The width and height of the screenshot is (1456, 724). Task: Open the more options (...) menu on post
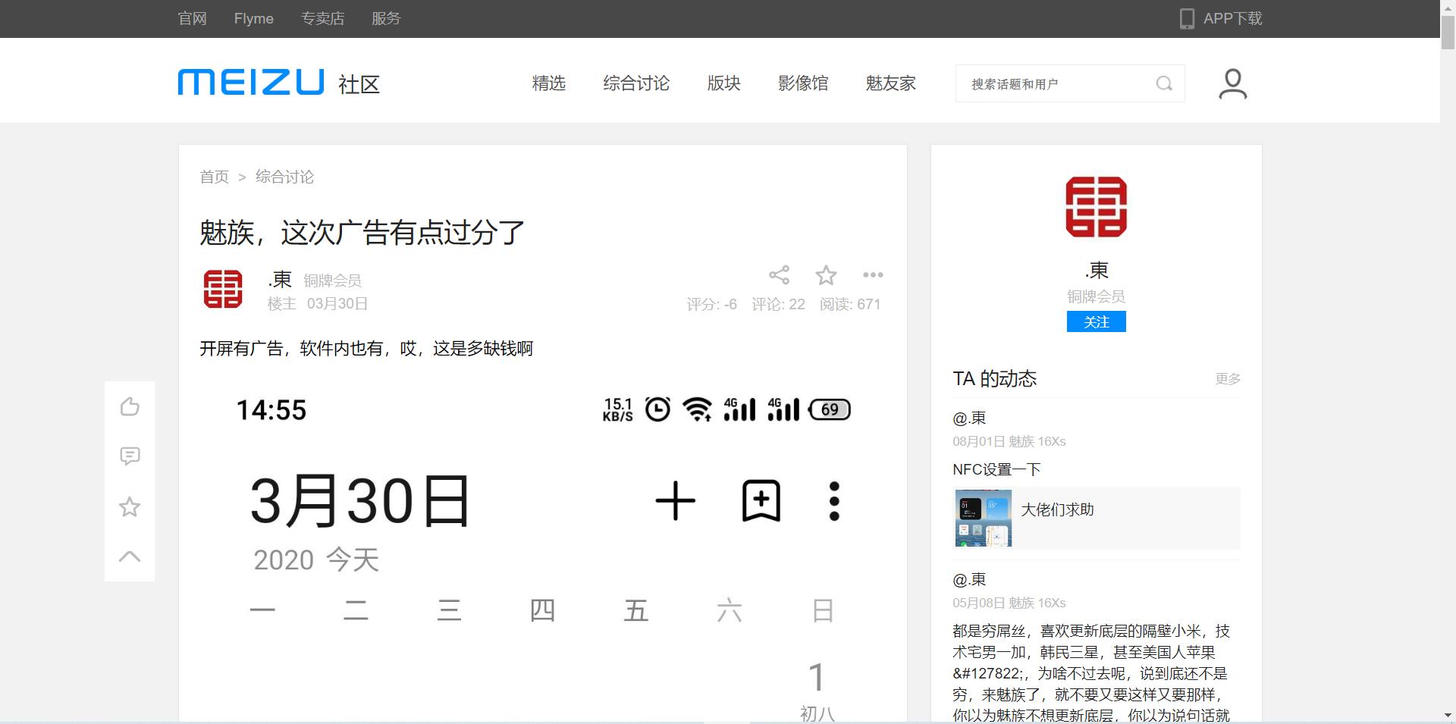coord(873,275)
